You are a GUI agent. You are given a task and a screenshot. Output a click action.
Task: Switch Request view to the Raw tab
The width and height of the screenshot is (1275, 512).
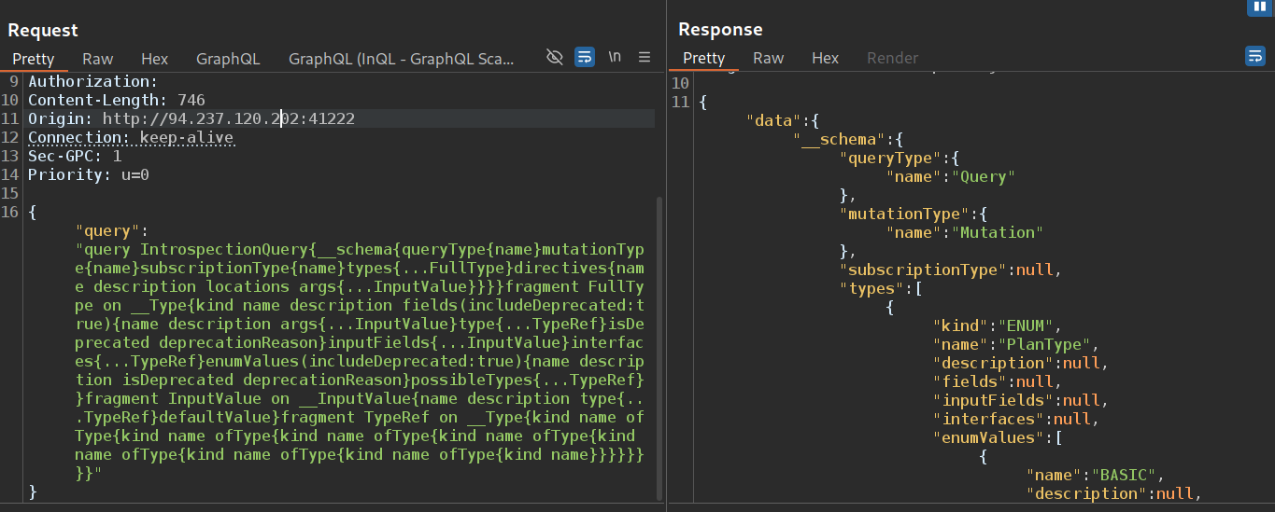pyautogui.click(x=98, y=59)
